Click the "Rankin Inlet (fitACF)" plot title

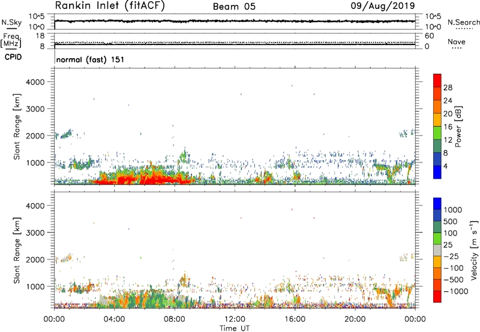coord(110,5)
